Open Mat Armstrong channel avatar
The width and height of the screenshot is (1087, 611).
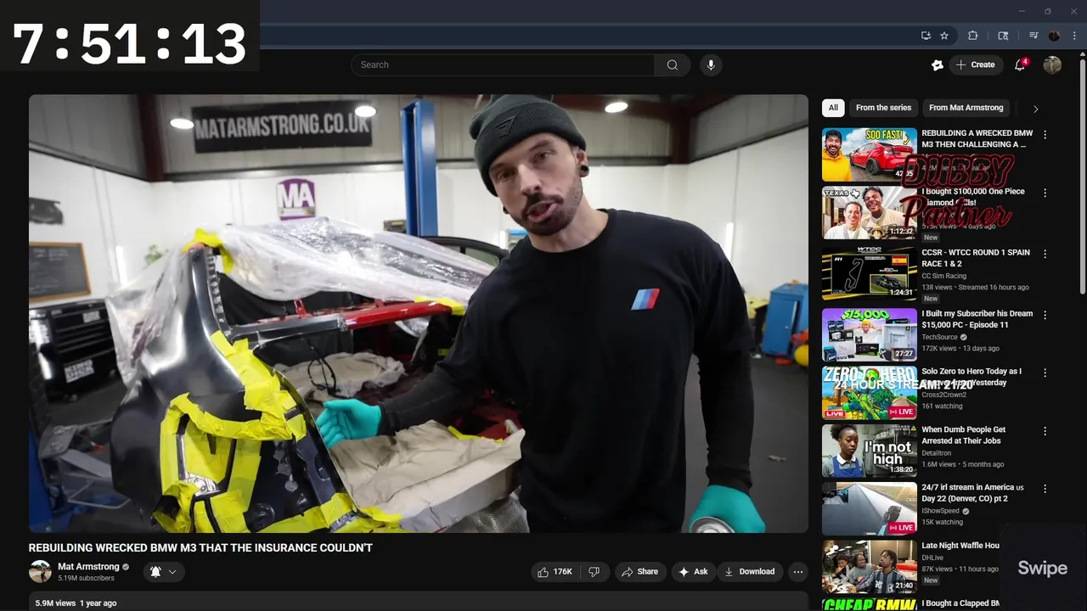(x=40, y=572)
